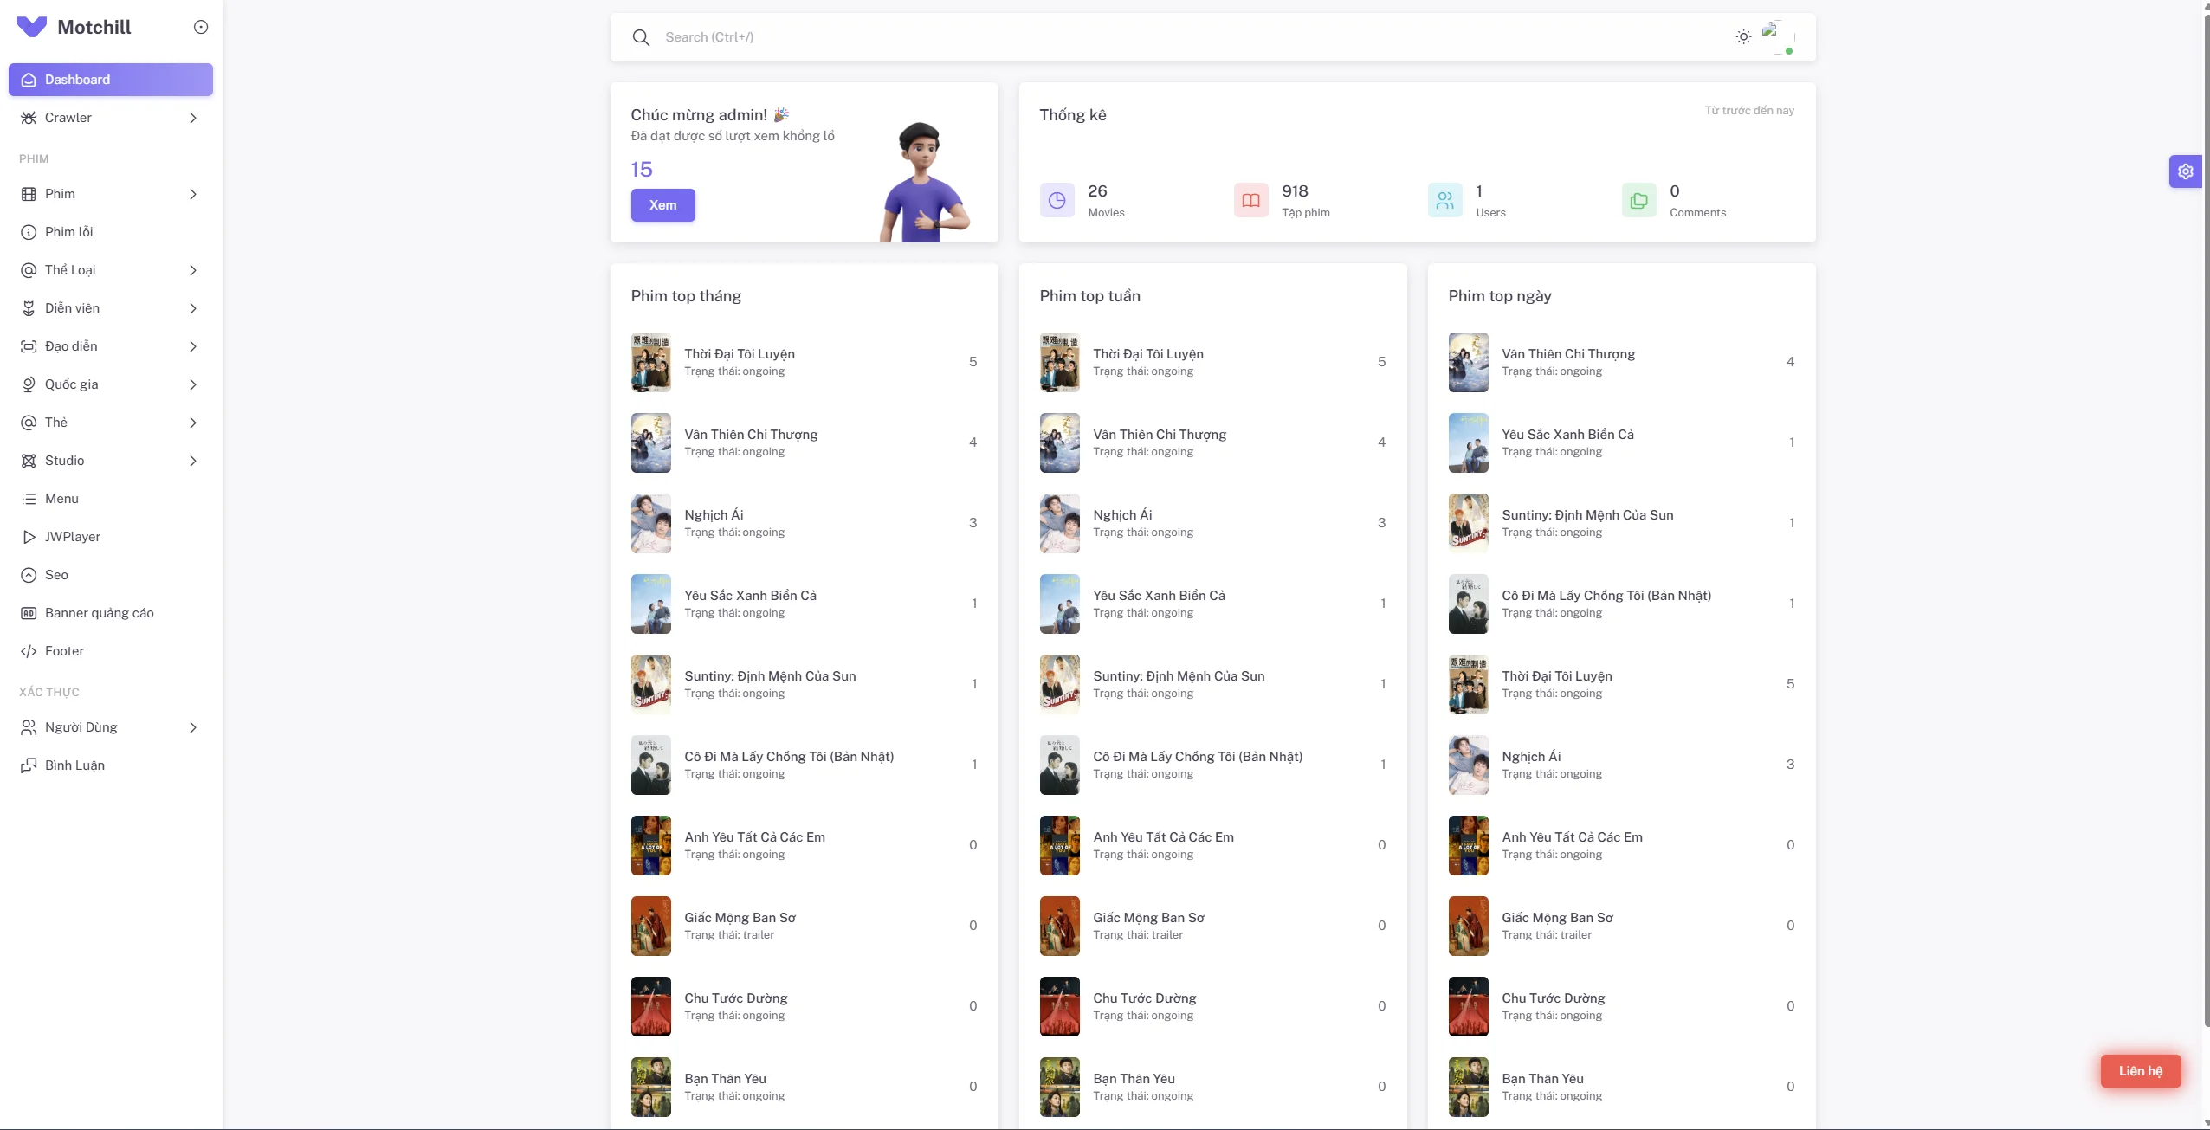Select the Studio icon in sidebar
The height and width of the screenshot is (1130, 2210).
(29, 460)
